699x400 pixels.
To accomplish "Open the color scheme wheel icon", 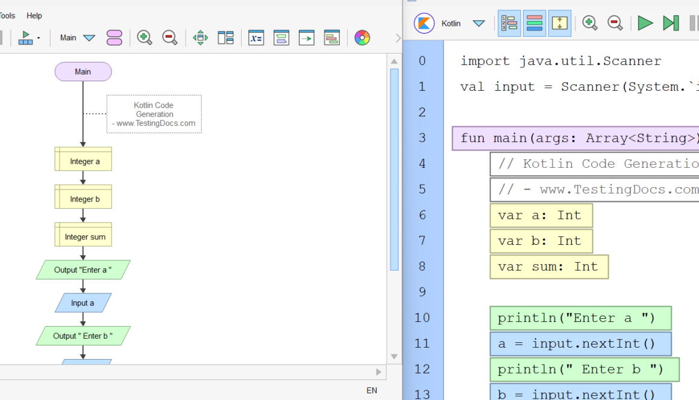I will click(x=362, y=38).
